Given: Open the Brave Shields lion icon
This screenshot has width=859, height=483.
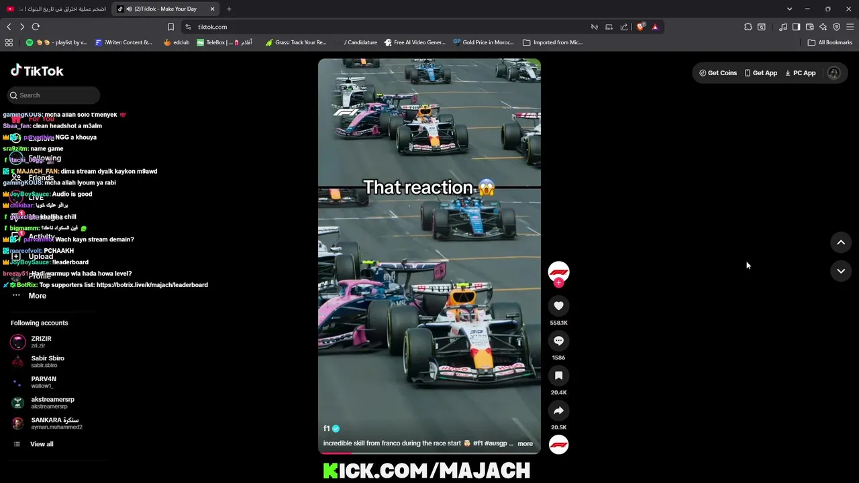Looking at the screenshot, I should pos(640,27).
